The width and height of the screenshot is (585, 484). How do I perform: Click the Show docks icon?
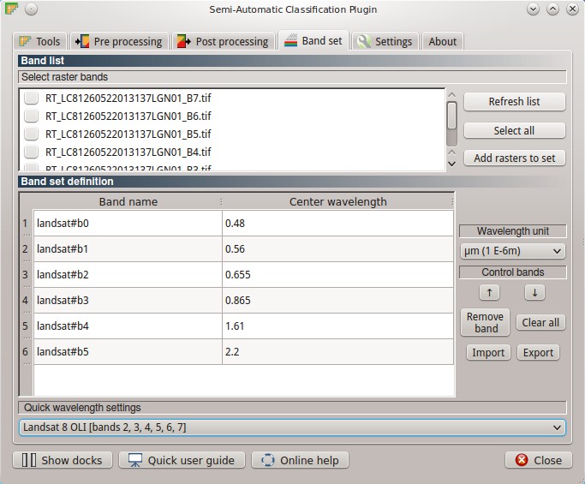[x=29, y=460]
